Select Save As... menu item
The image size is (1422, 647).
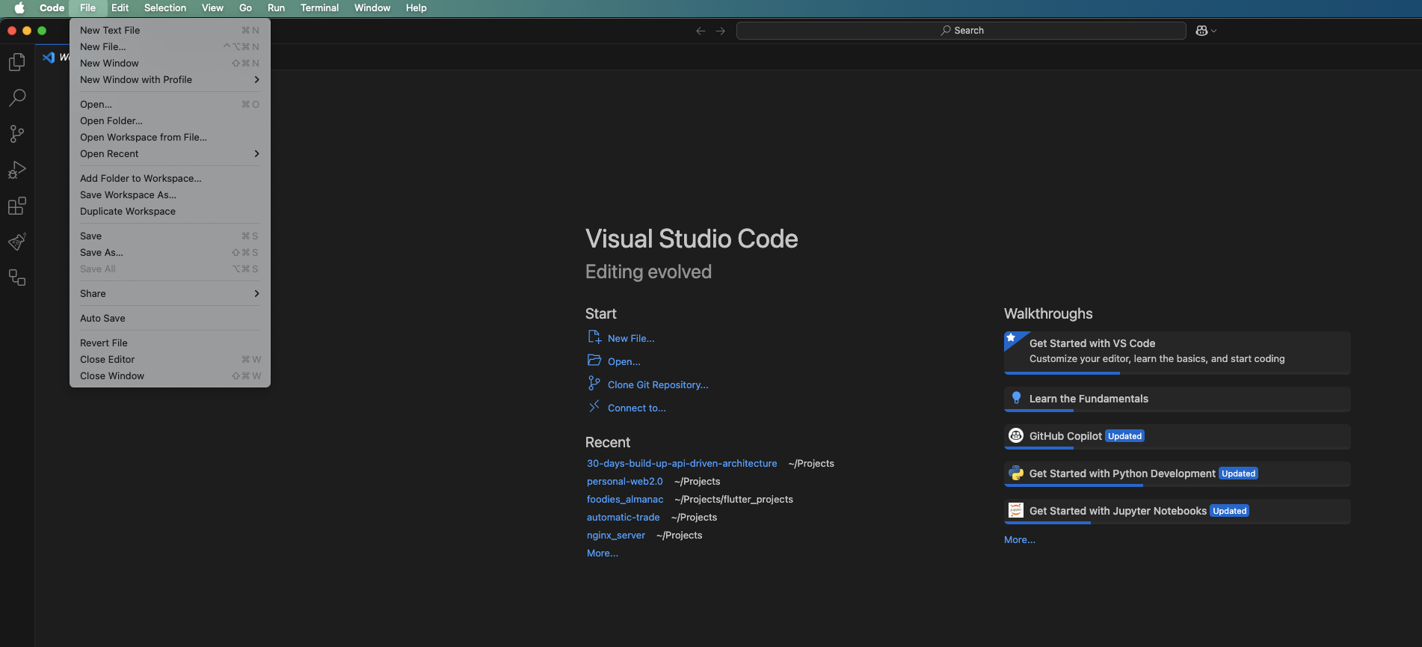coord(170,252)
